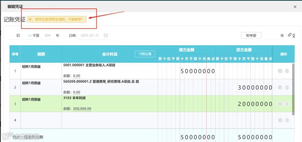Click the 会计科目 column header
Screen dimensions: 302x142
110,54
